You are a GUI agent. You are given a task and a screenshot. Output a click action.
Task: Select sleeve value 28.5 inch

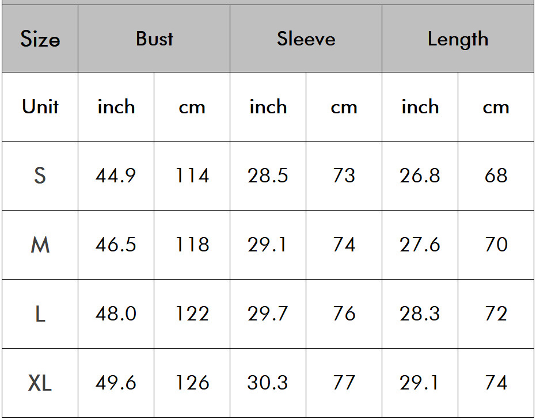pos(268,175)
